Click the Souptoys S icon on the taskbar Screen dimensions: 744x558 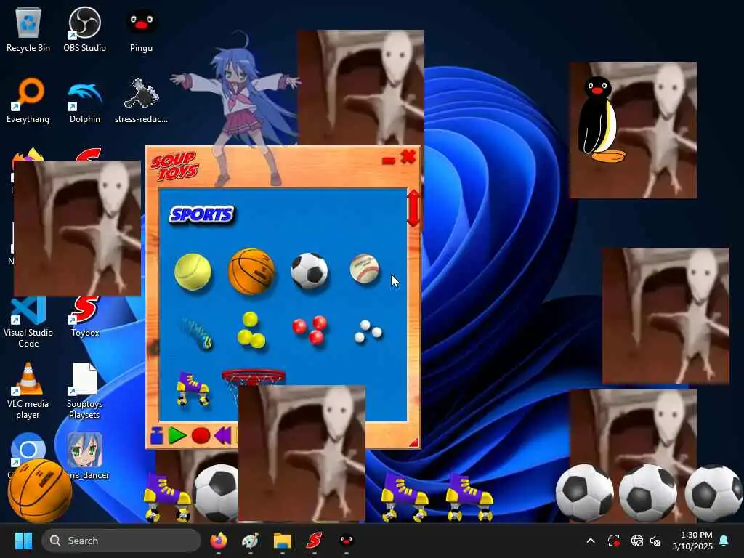(x=314, y=541)
